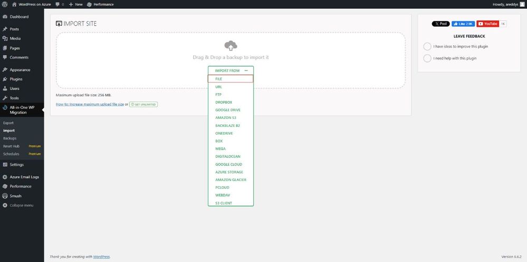The image size is (527, 262).
Task: Open the Import submenu item
Action: pos(9,130)
